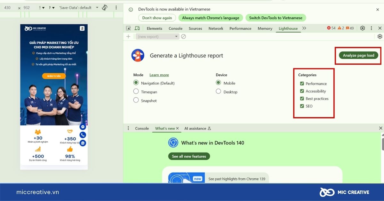The width and height of the screenshot is (384, 201).
Task: Click the clear report circle icon
Action: point(183,36)
